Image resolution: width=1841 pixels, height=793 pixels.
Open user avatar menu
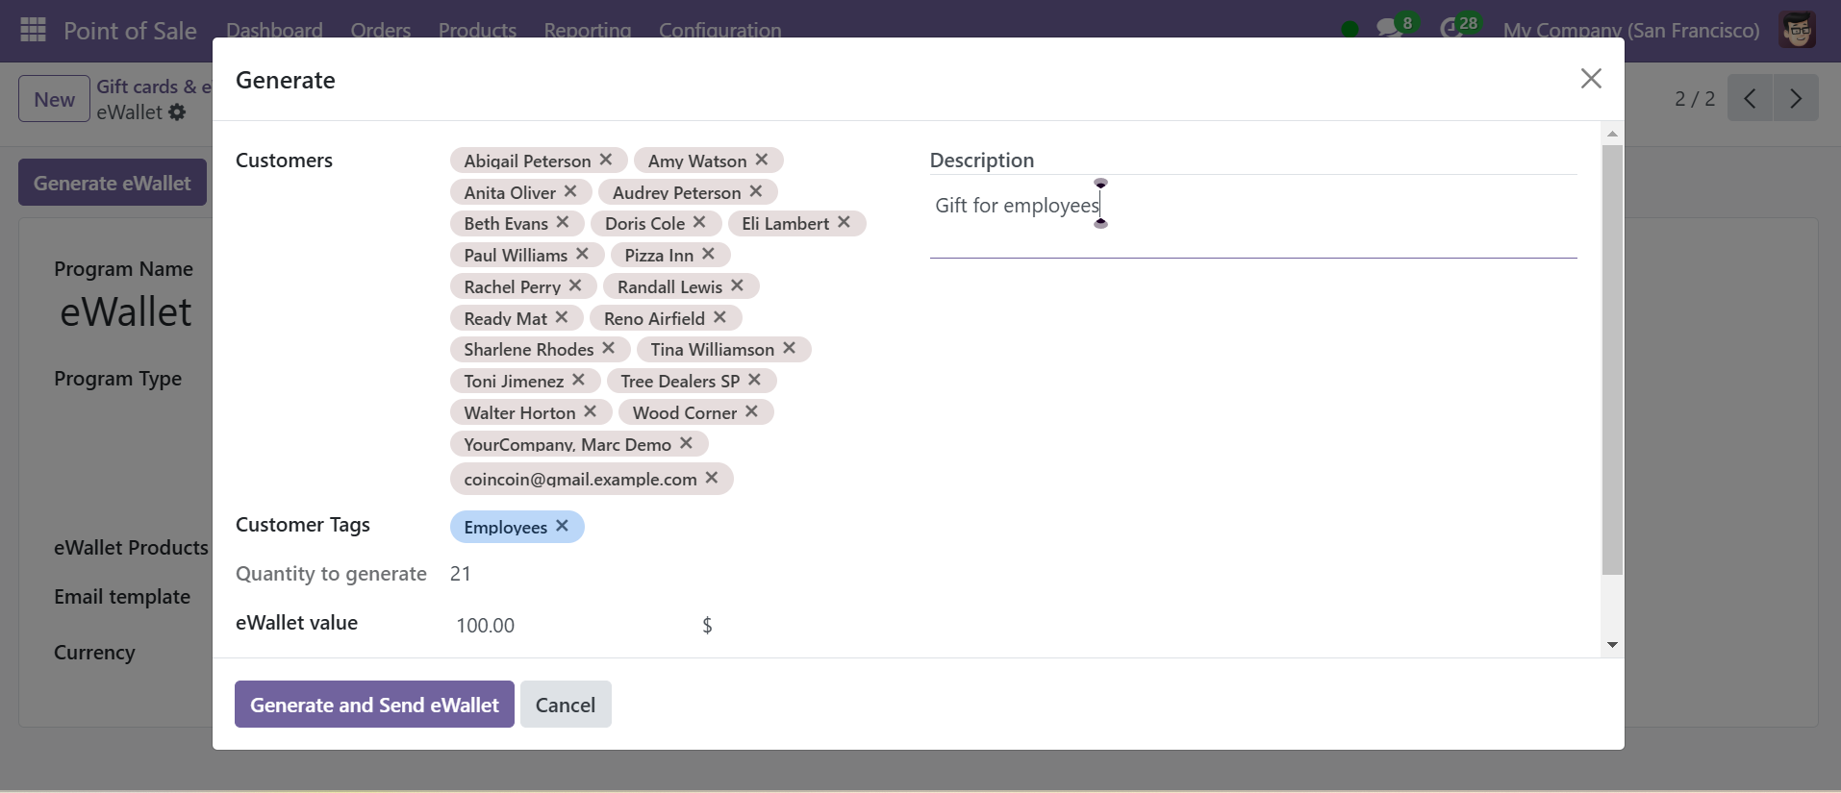pyautogui.click(x=1797, y=30)
